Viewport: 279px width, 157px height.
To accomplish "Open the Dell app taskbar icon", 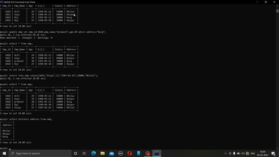I will 121,153.
